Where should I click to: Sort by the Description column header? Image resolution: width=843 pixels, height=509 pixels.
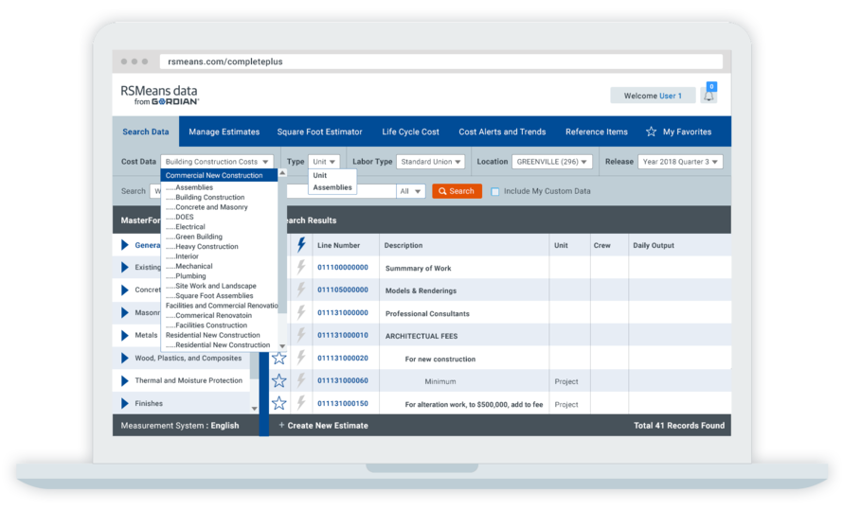(404, 245)
